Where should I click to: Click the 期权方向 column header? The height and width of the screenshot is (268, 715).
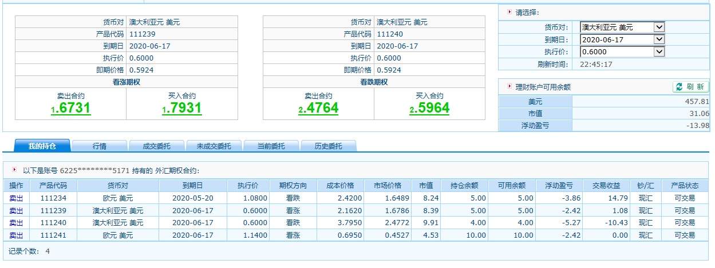click(x=293, y=186)
